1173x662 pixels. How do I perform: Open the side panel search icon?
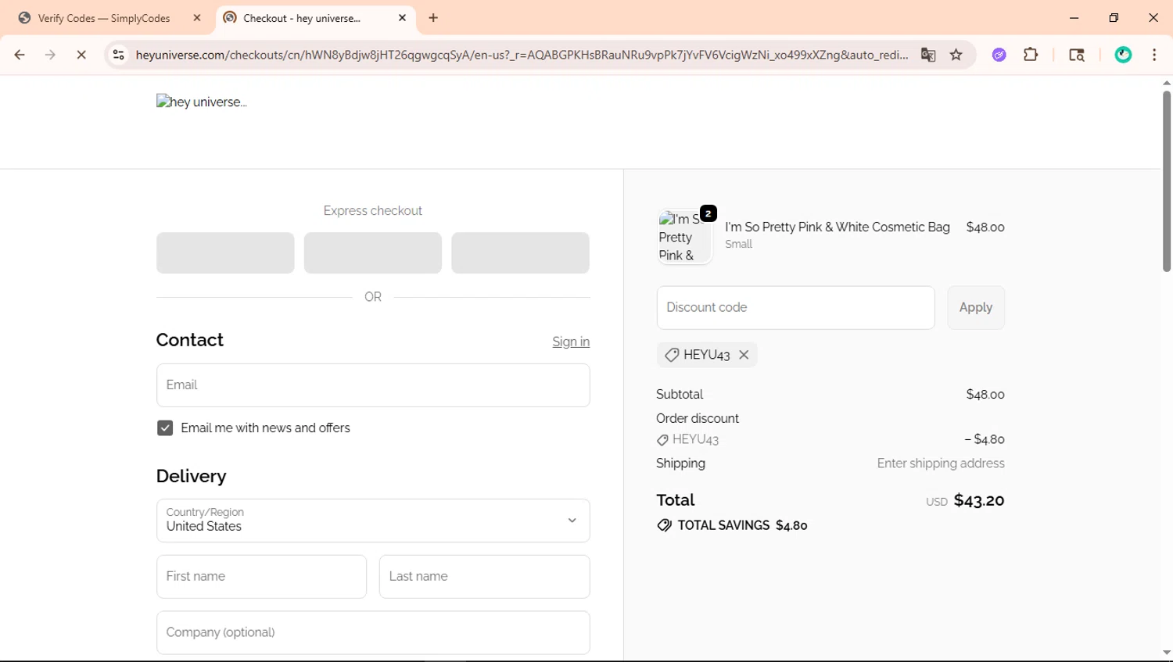1077,55
